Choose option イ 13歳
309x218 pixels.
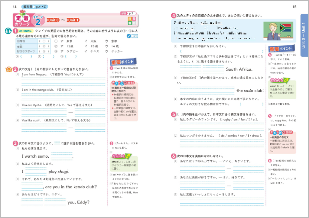tap(91, 46)
